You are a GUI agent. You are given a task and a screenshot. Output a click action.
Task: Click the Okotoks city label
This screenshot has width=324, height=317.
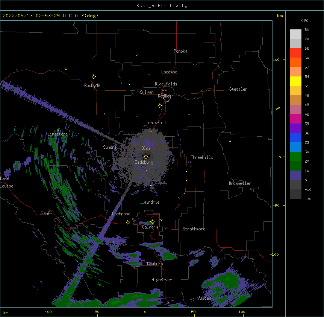155,264
